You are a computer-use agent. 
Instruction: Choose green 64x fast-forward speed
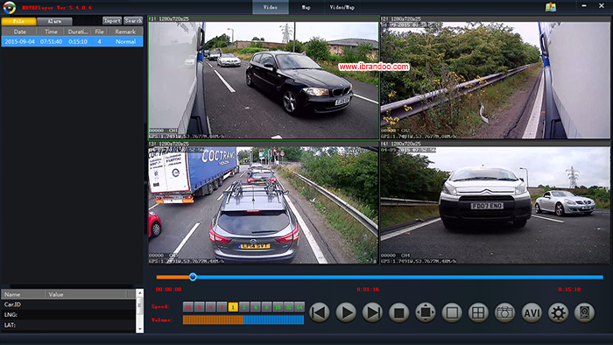pyautogui.click(x=299, y=307)
